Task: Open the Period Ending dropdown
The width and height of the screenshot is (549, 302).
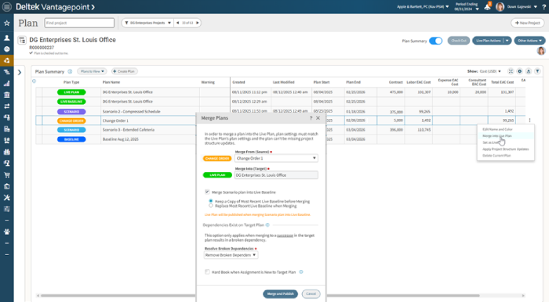Action: click(x=467, y=6)
